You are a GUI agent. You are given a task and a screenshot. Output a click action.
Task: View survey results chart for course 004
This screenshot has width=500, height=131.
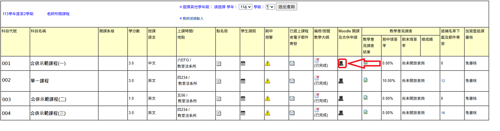pyautogui.click(x=366, y=112)
